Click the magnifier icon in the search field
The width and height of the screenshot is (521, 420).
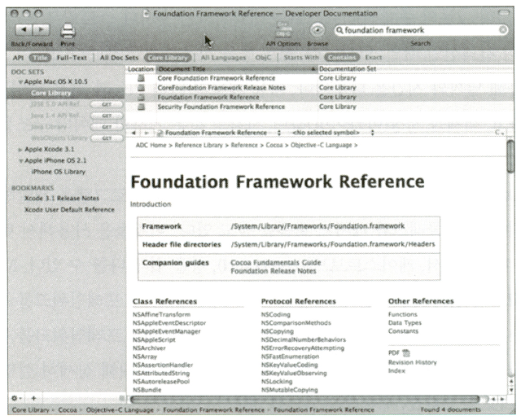tap(339, 30)
